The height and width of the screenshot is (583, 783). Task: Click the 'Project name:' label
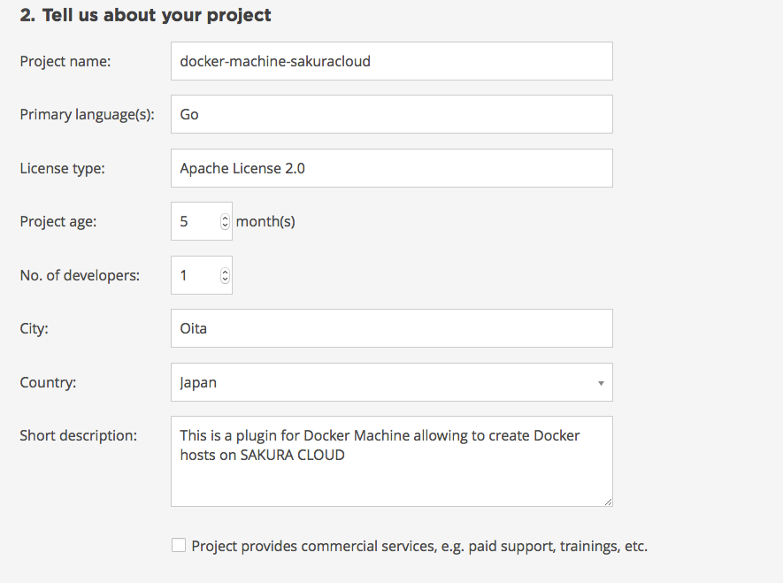[x=65, y=61]
